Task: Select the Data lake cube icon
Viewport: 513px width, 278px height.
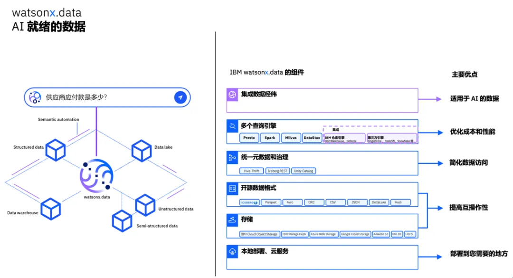Action: click(x=142, y=151)
